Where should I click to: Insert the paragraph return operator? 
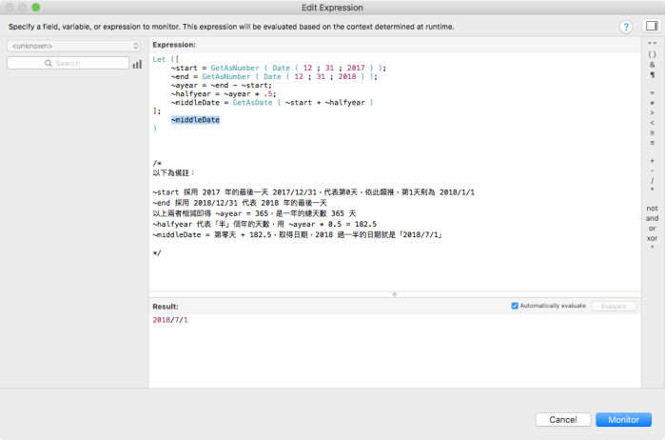pos(652,74)
